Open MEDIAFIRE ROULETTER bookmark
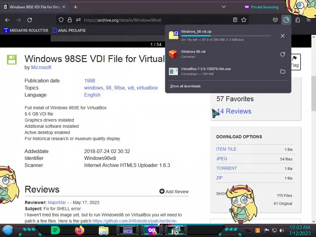316x237 pixels. tap(26, 31)
